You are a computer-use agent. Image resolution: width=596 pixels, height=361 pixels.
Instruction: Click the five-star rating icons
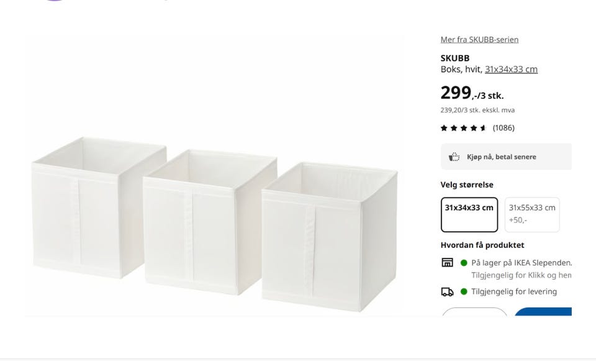[463, 128]
